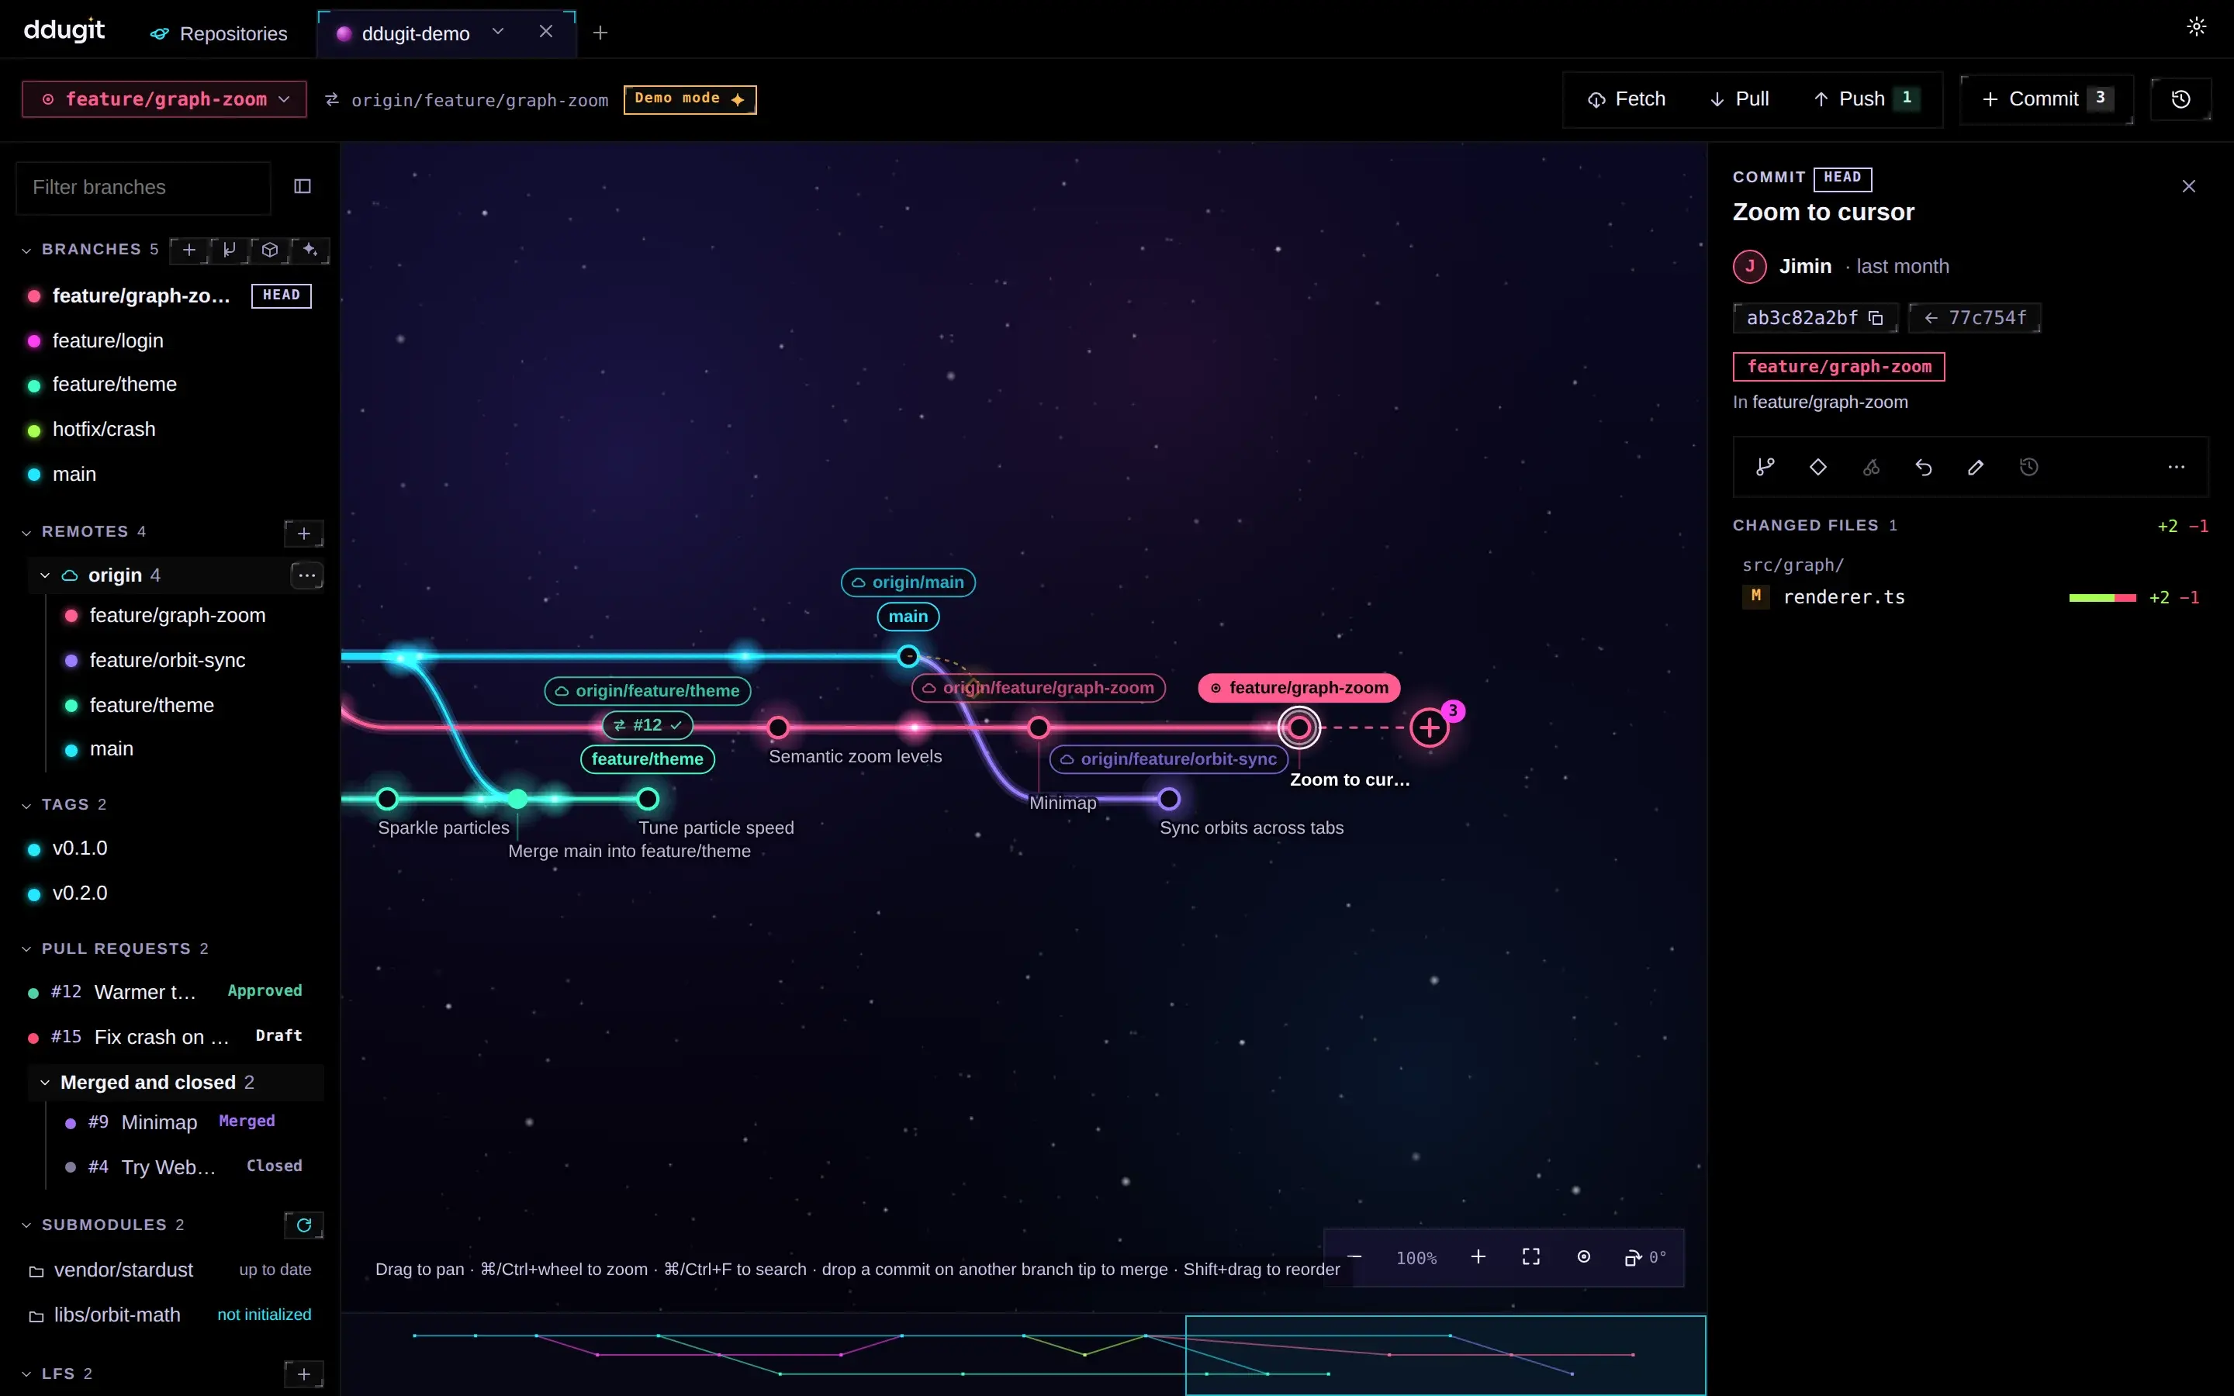The image size is (2234, 1396).
Task: Open the feature/graph-zoom branch dropdown
Action: [x=164, y=98]
